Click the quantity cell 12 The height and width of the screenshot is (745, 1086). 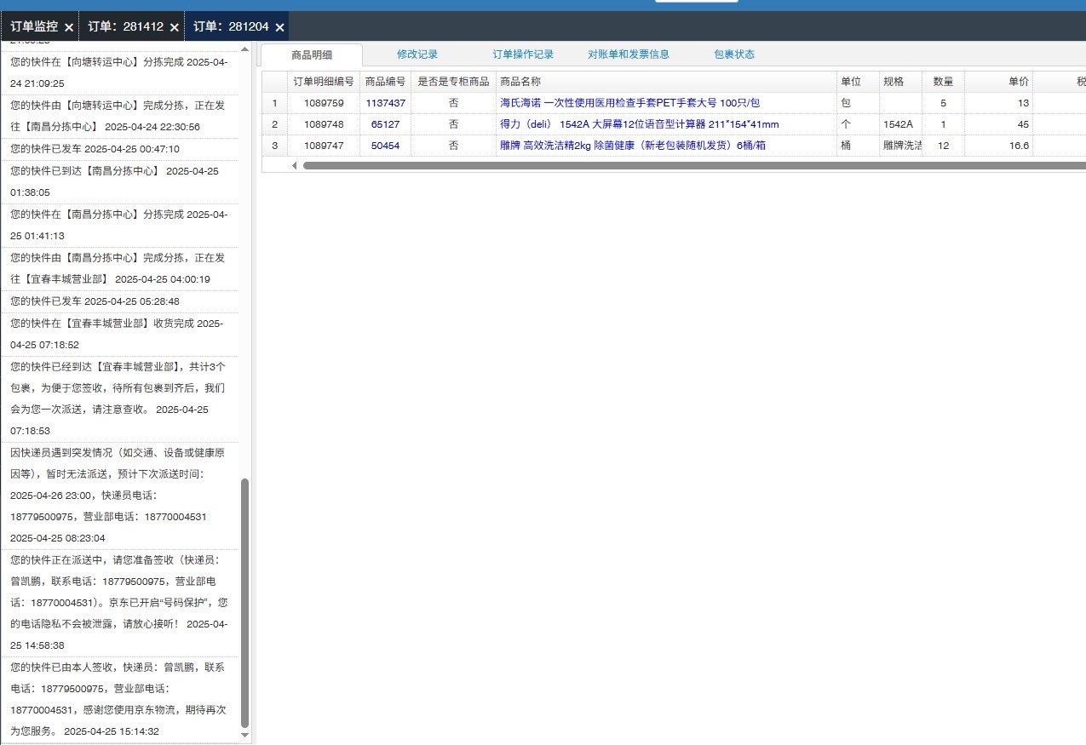(x=943, y=146)
